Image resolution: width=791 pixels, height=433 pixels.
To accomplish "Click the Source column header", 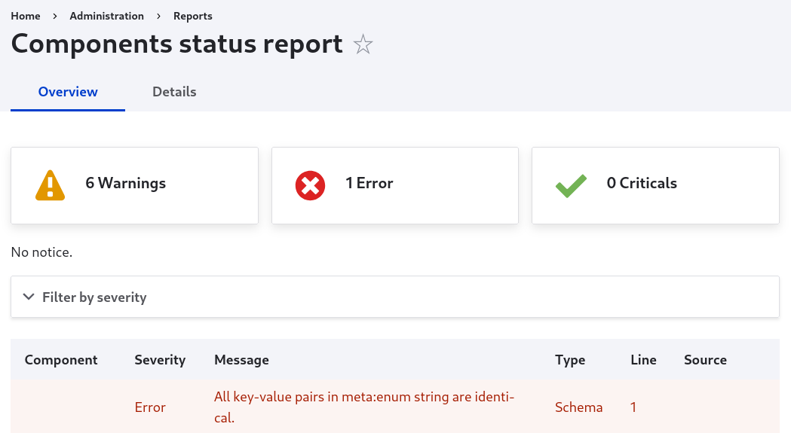I will coord(705,360).
